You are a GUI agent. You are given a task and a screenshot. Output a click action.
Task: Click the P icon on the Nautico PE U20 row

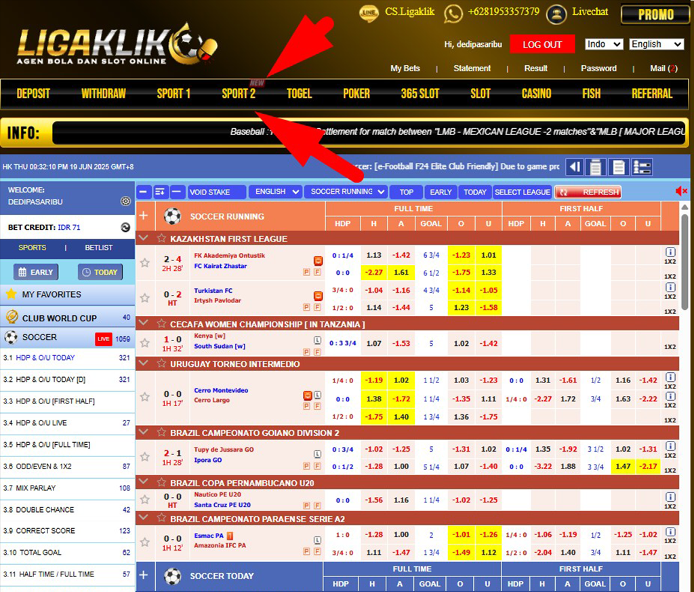(306, 505)
